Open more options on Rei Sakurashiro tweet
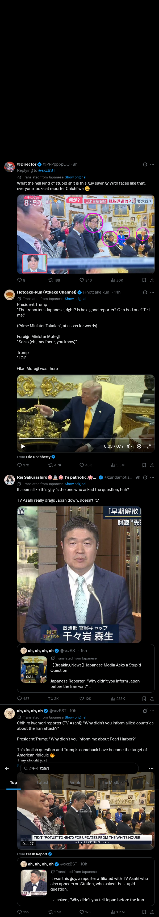The image size is (159, 917). point(152,477)
